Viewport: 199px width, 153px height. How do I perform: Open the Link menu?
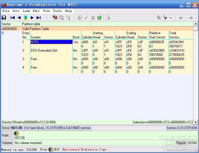26,11
